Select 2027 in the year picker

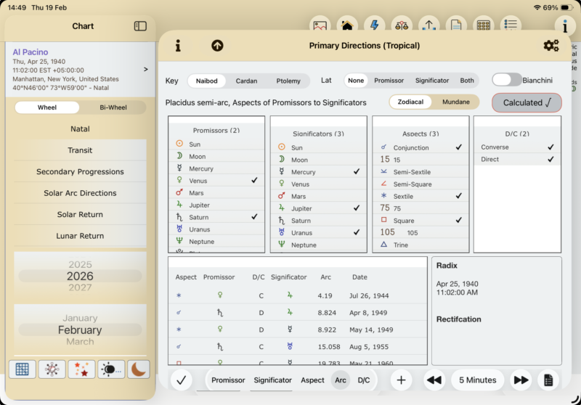[80, 287]
